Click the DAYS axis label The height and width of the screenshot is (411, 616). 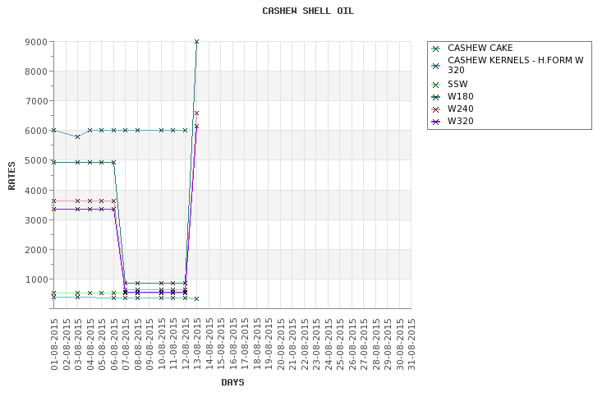pyautogui.click(x=232, y=382)
